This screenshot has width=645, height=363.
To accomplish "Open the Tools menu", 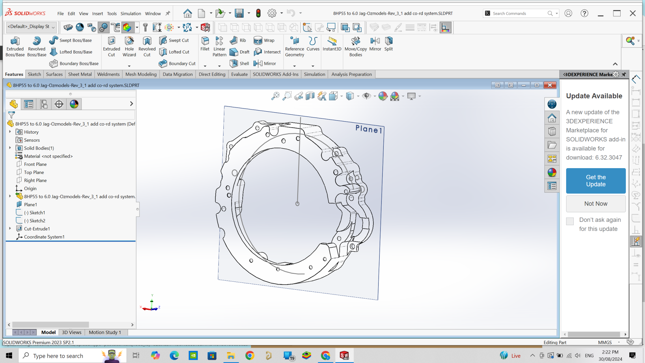I will coord(112,13).
